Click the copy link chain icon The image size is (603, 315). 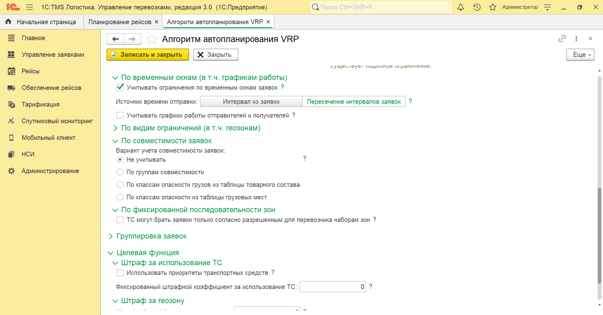pos(562,39)
